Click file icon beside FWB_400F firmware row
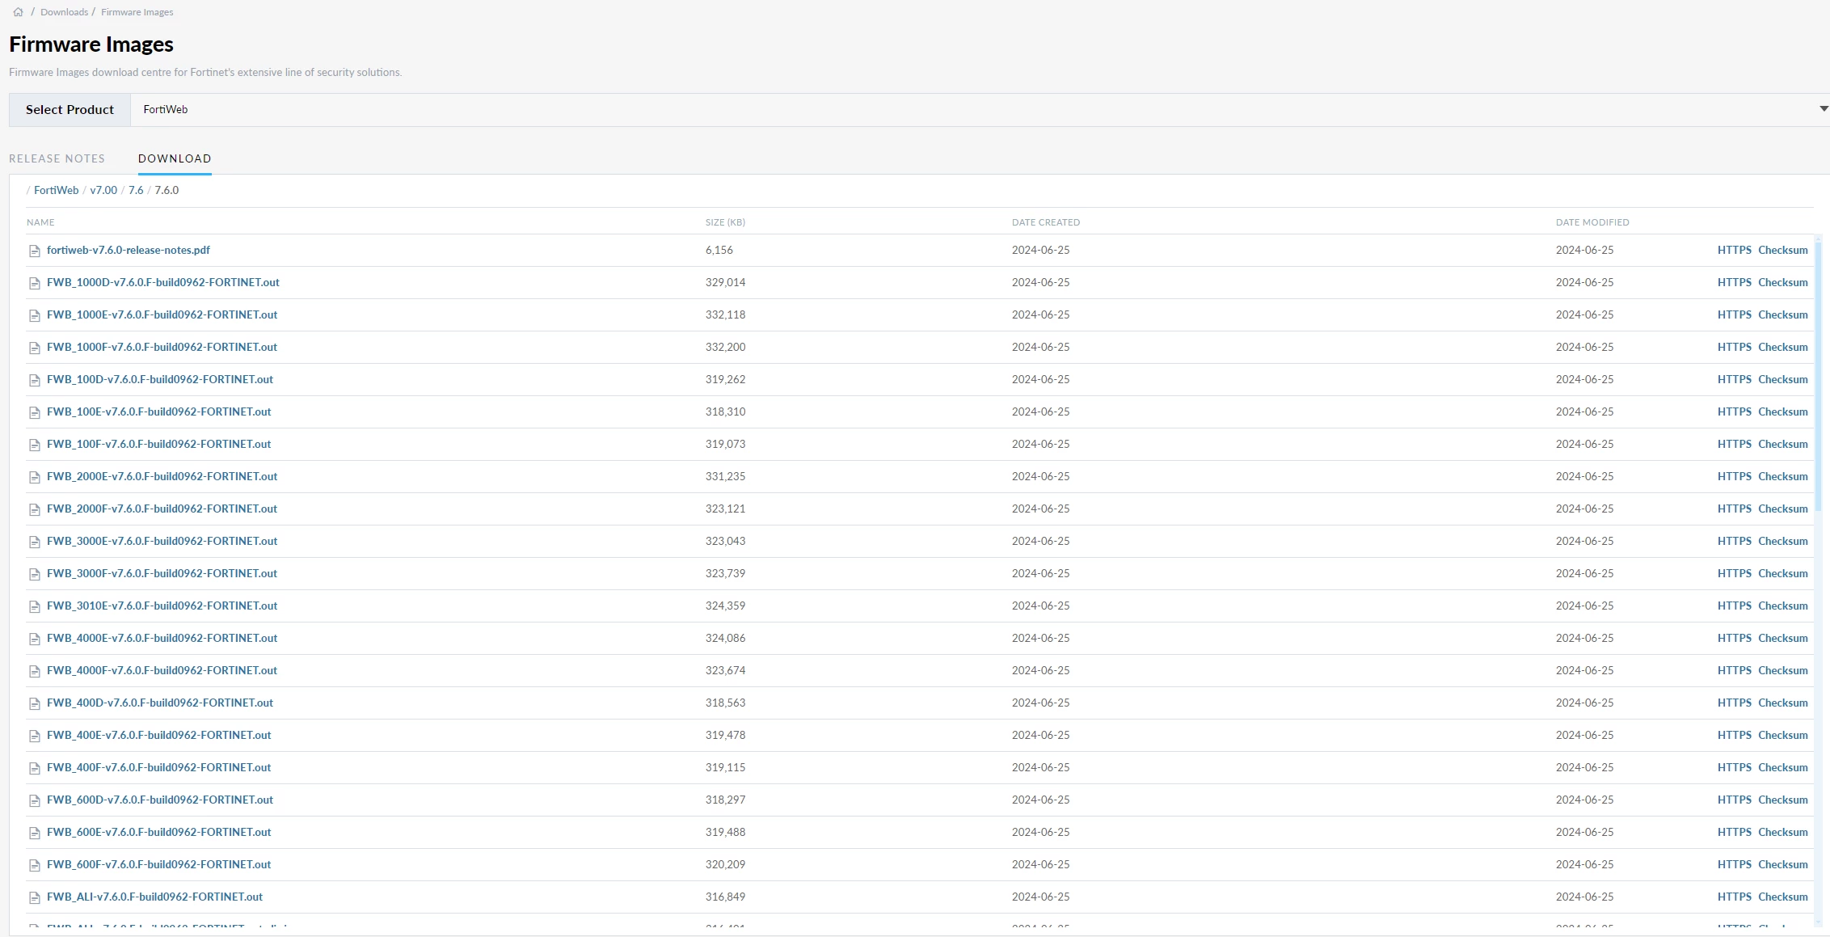Viewport: 1830px width, 937px height. pyautogui.click(x=35, y=768)
